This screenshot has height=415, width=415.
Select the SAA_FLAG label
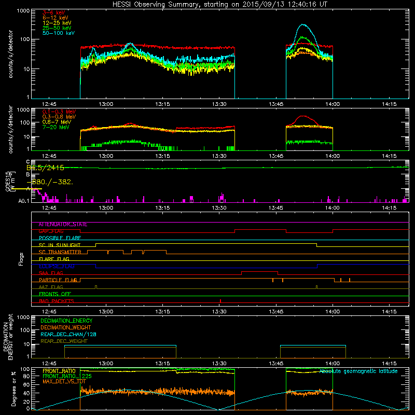51,273
